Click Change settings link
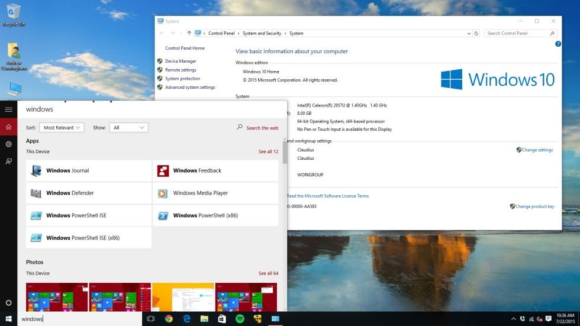The image size is (580, 326). [x=537, y=150]
